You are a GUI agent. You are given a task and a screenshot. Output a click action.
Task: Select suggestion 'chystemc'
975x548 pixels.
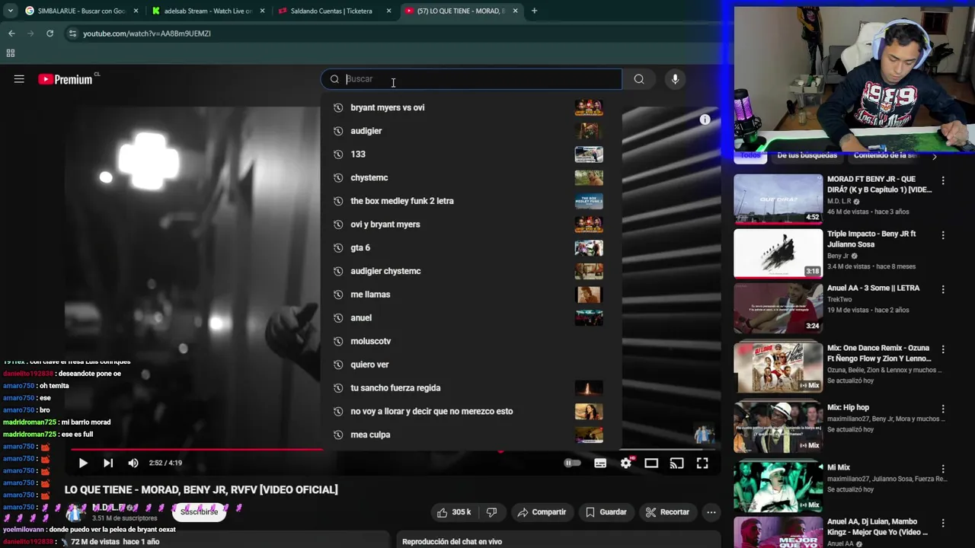click(472, 177)
